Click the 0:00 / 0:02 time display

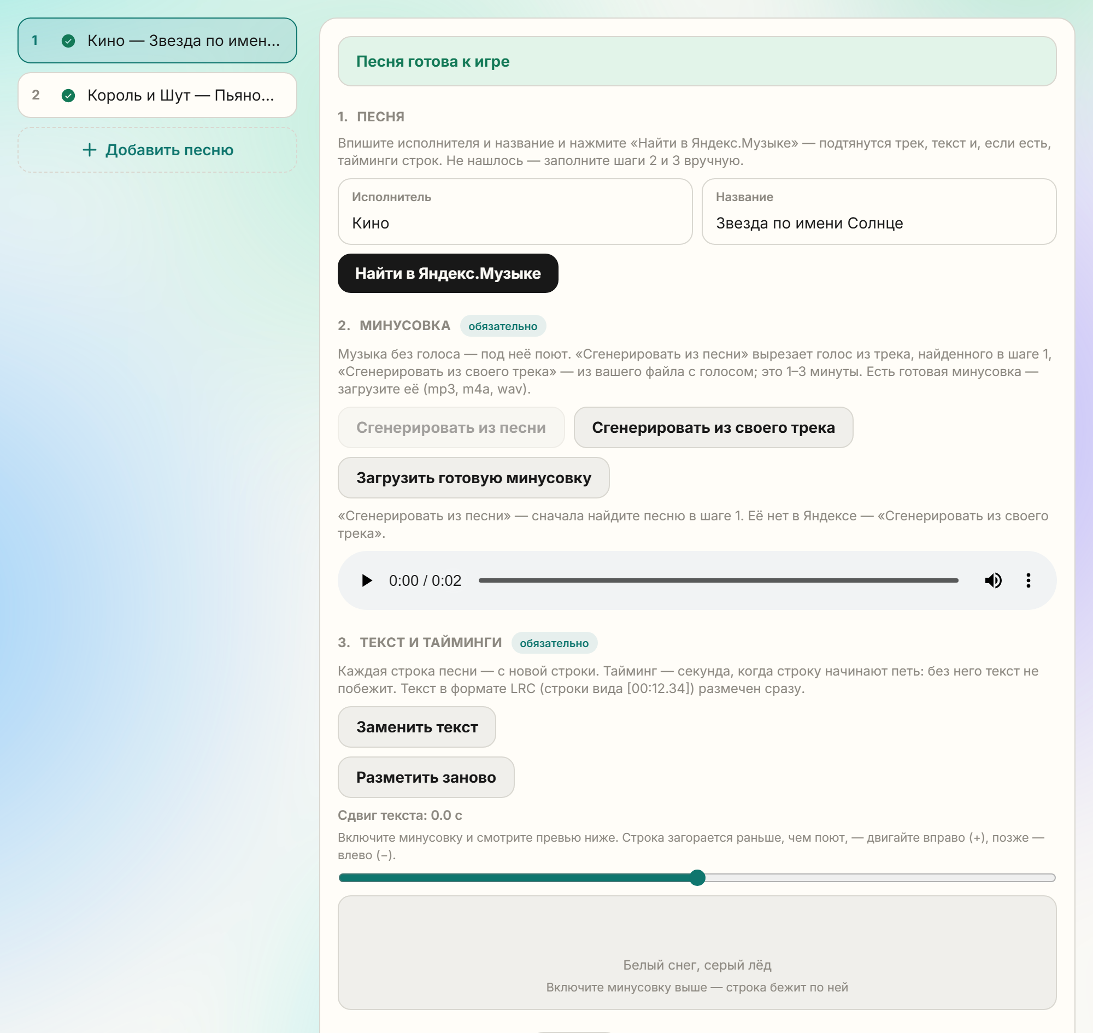point(425,580)
